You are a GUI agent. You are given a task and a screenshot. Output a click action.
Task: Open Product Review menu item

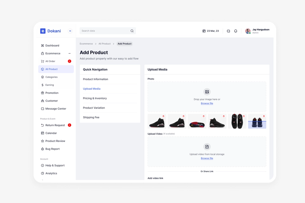pyautogui.click(x=56, y=141)
